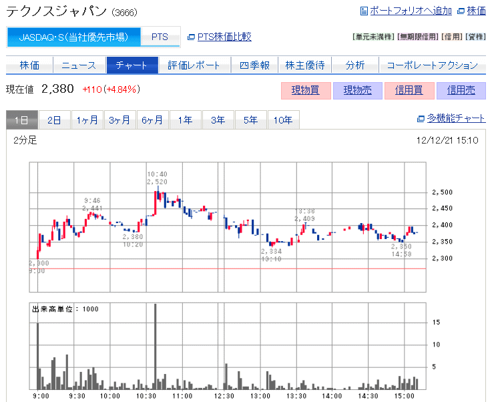Click the tallest volume bar near 10:40

[x=156, y=347]
